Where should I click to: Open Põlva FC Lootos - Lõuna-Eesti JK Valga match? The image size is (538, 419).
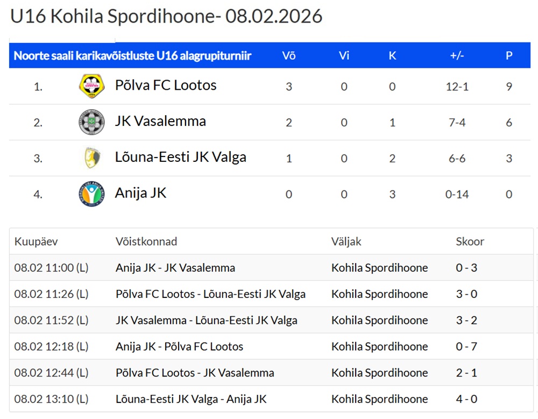click(x=210, y=294)
